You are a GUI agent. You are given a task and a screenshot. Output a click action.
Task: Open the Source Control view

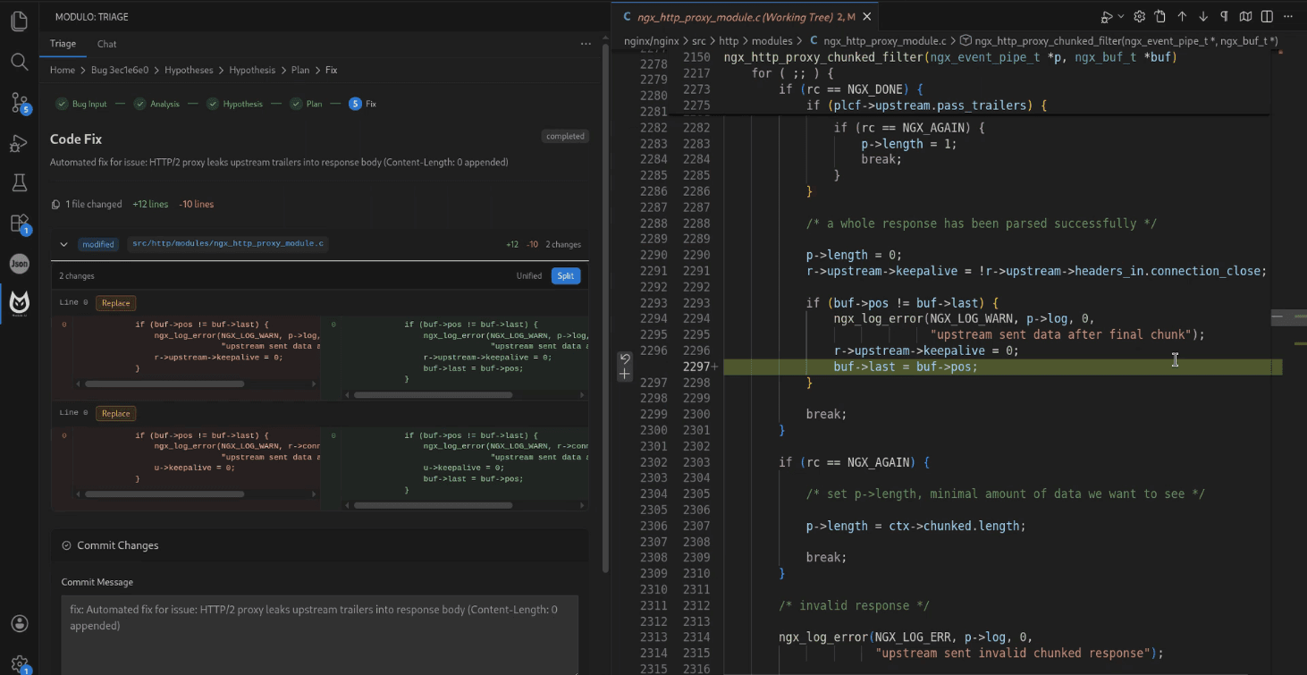point(19,102)
